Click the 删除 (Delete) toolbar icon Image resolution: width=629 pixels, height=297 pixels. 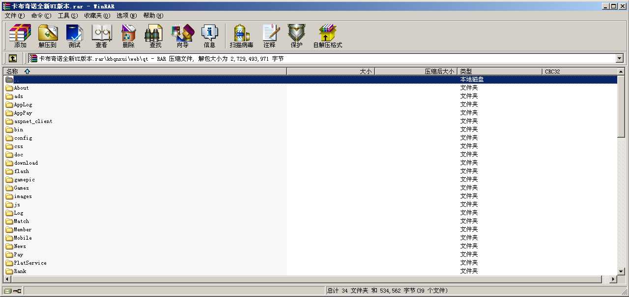(x=128, y=36)
